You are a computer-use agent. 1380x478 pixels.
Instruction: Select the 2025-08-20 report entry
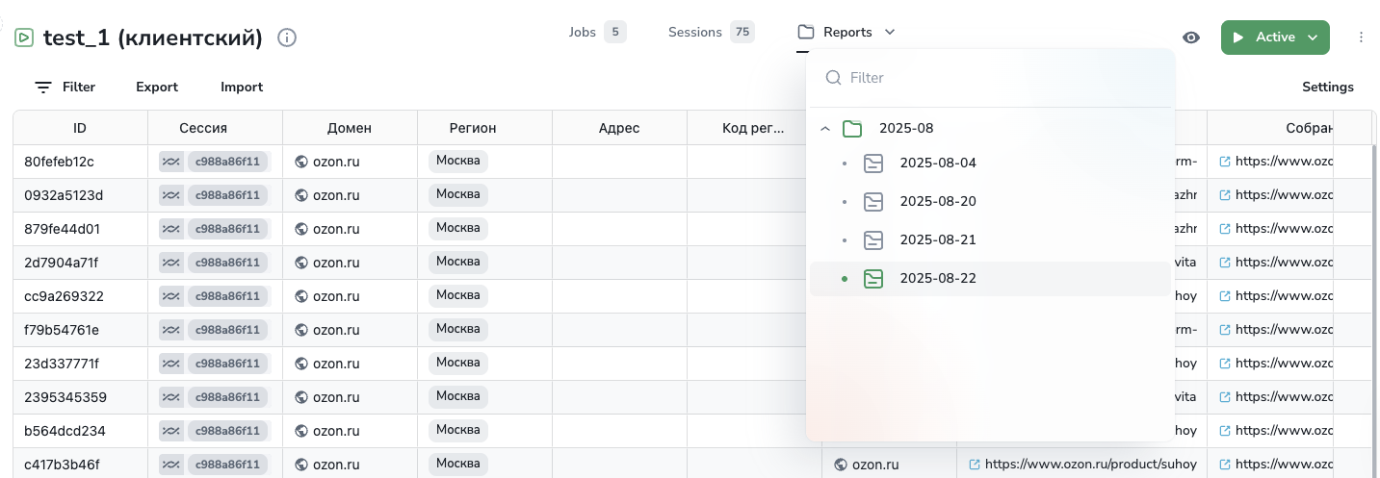pyautogui.click(x=937, y=202)
